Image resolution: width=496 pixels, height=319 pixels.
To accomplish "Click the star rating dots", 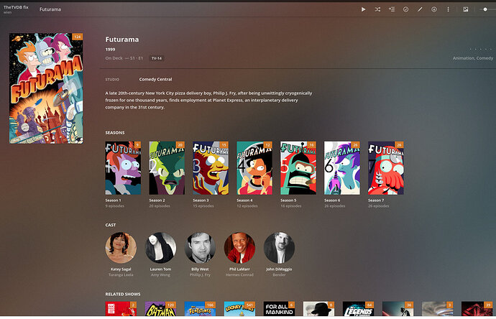I will pos(480,49).
